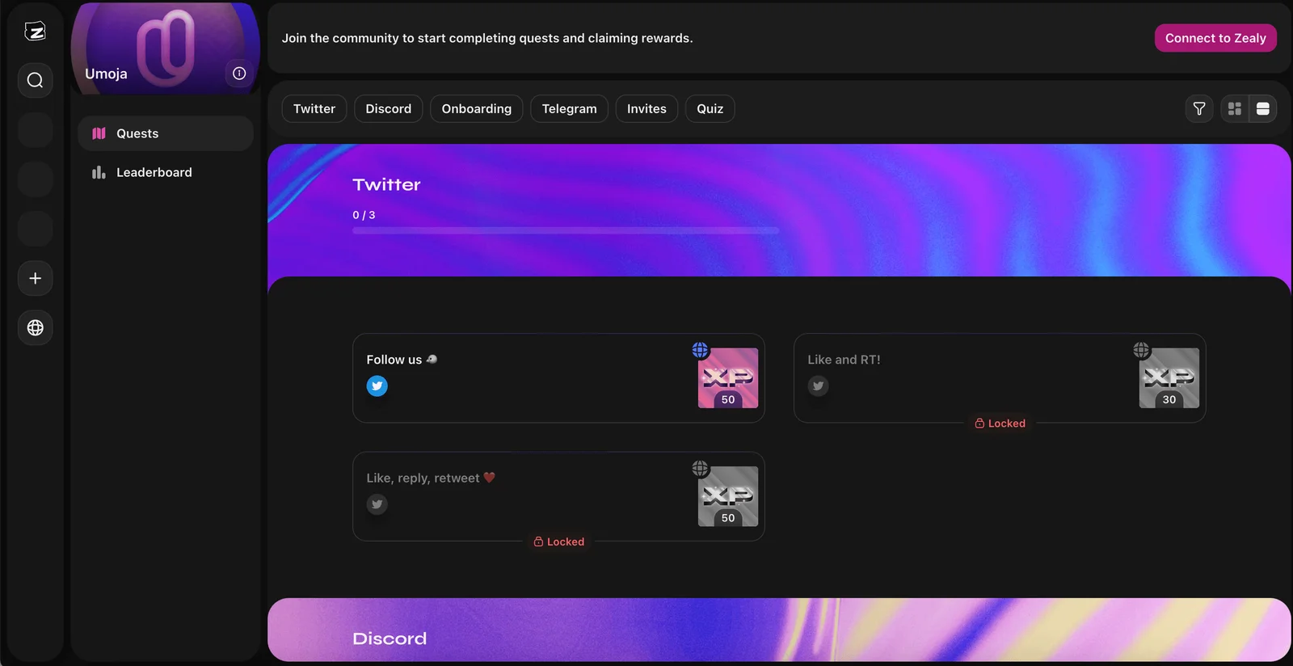The height and width of the screenshot is (666, 1293).
Task: Click the Twitter icon under Like and RT!
Action: click(818, 386)
